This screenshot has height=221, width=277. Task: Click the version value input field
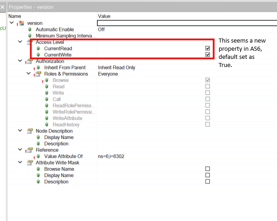187,23
